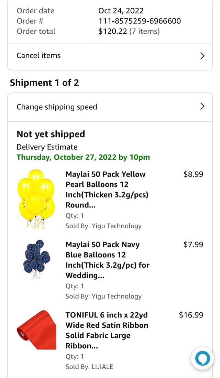Open the Cancel items option
The height and width of the screenshot is (378, 220).
pos(38,56)
